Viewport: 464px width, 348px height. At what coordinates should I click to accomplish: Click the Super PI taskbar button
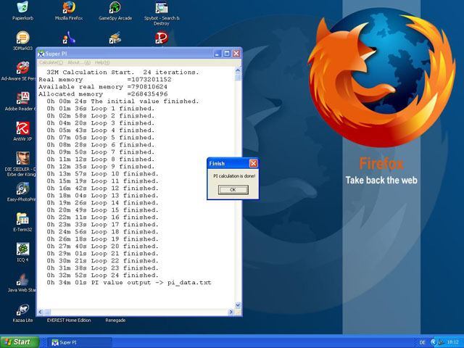click(x=80, y=343)
